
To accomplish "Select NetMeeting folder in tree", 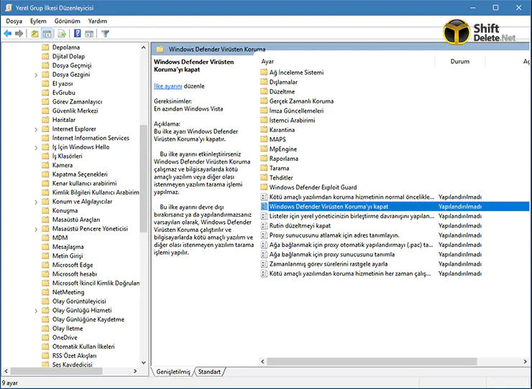I will pyautogui.click(x=63, y=292).
